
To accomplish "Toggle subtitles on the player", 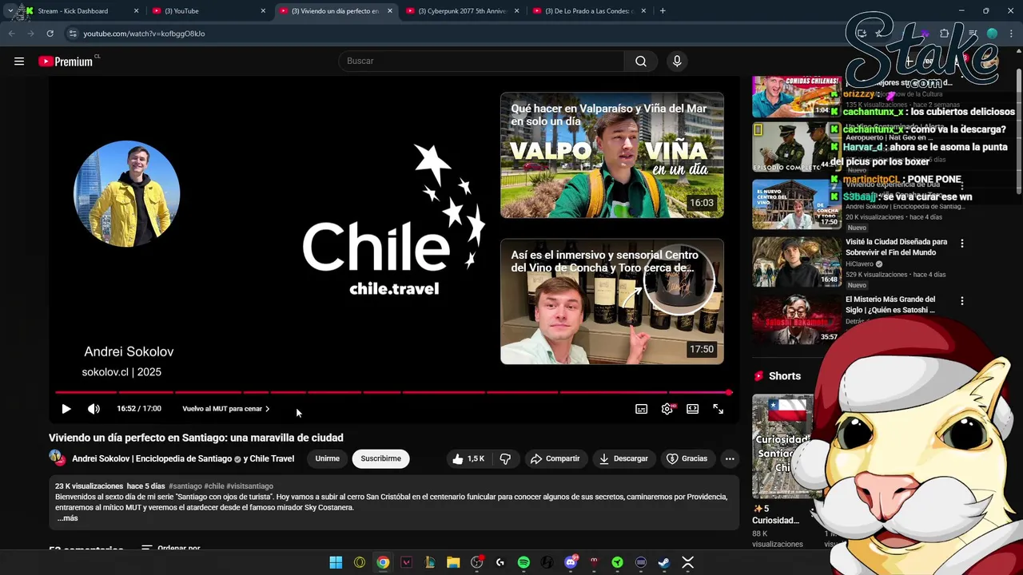I will click(641, 409).
